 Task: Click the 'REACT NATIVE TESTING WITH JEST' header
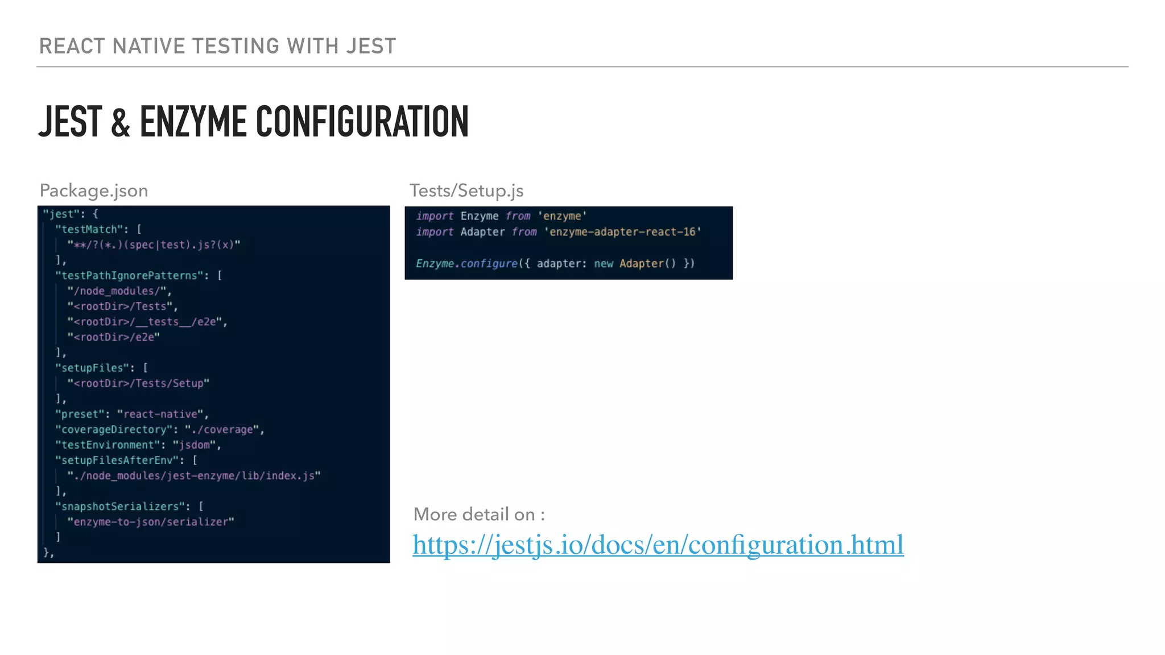pyautogui.click(x=217, y=46)
